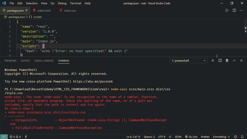Click Prettier in status bar
Viewport: 247px width, 139px height.
[x=205, y=137]
